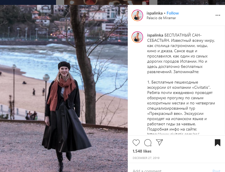The height and width of the screenshot is (172, 225).
Task: Open ispalinka profile from header username
Action: [x=154, y=13]
